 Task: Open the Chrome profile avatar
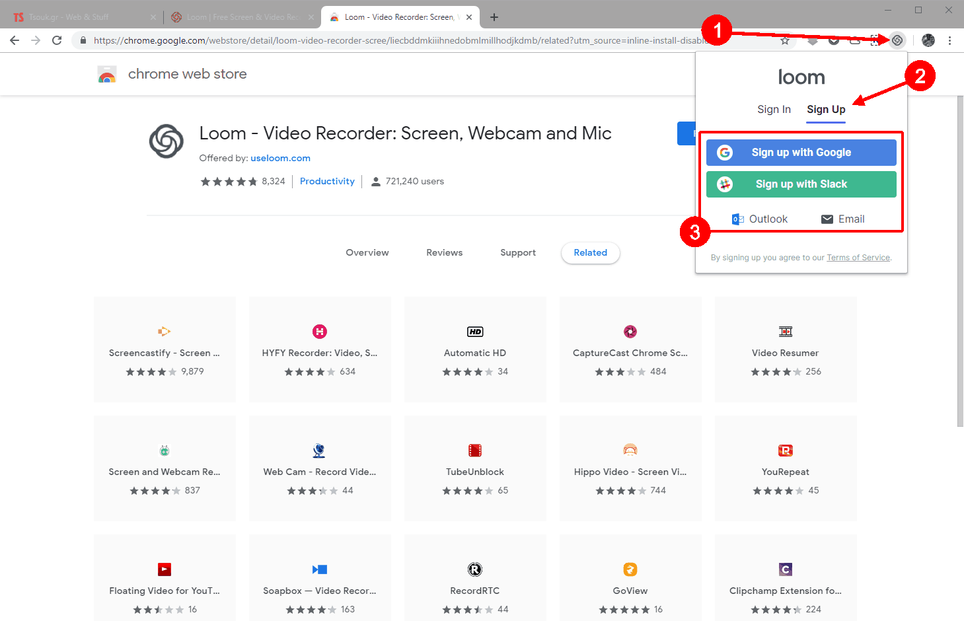[928, 40]
